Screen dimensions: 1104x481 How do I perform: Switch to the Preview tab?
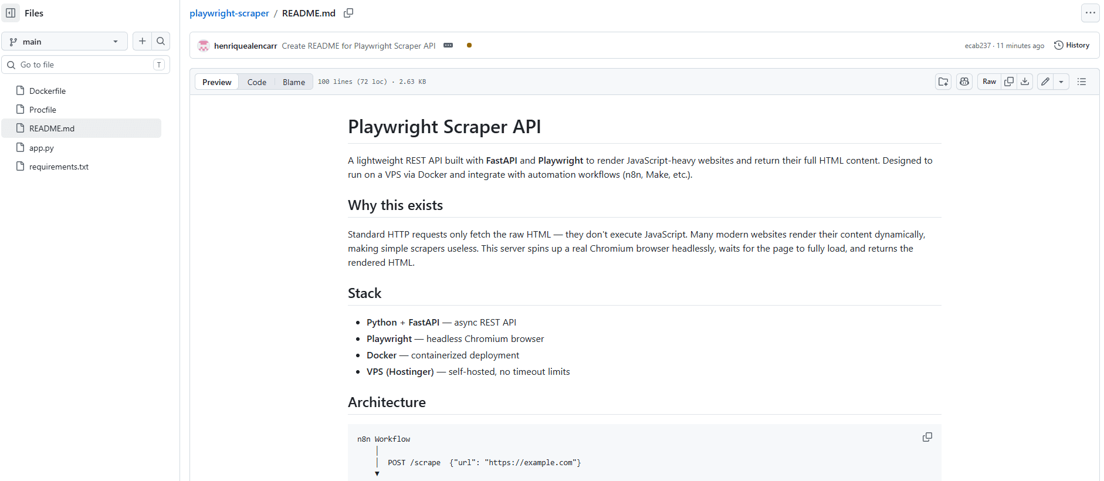click(217, 82)
